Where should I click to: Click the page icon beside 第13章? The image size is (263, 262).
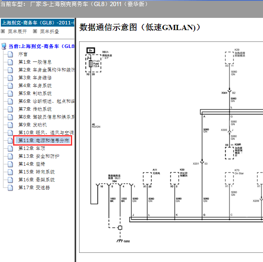click(10, 156)
